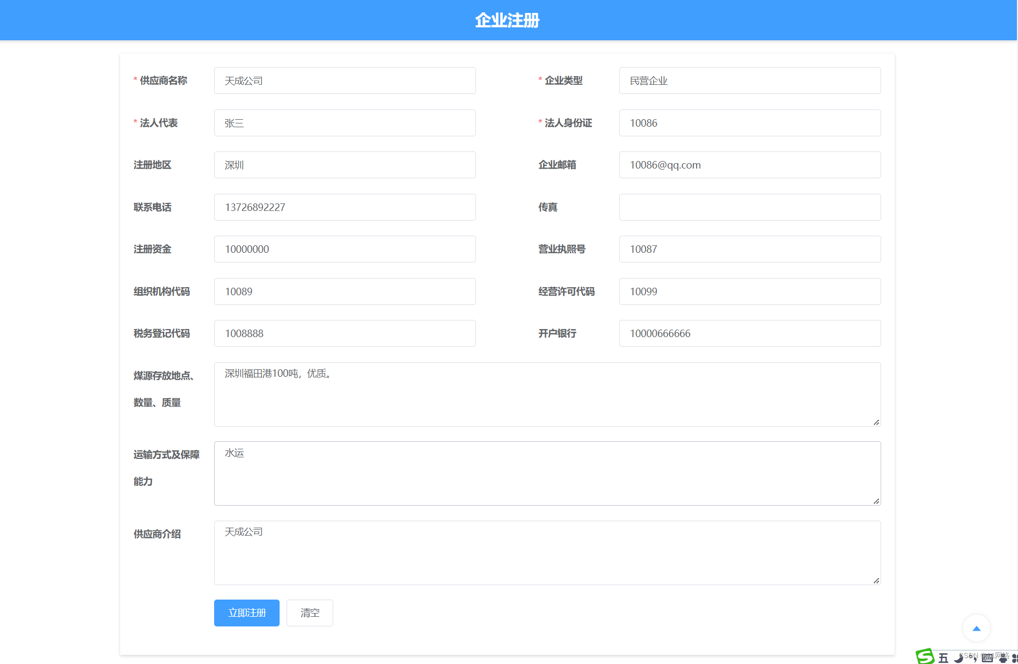Click the 经营许可代码 field showing 10099

click(x=750, y=291)
